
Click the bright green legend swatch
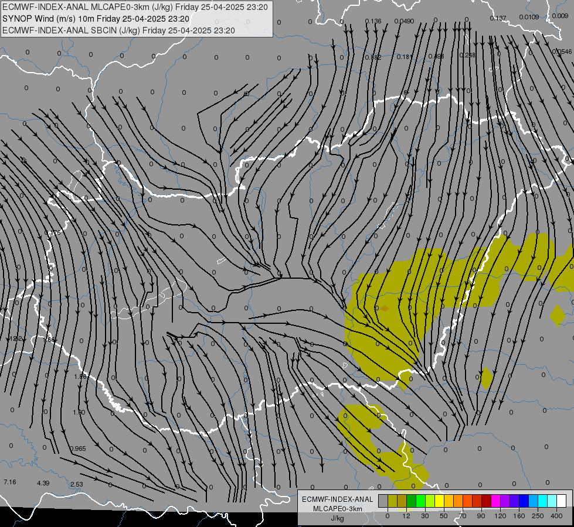tap(420, 501)
